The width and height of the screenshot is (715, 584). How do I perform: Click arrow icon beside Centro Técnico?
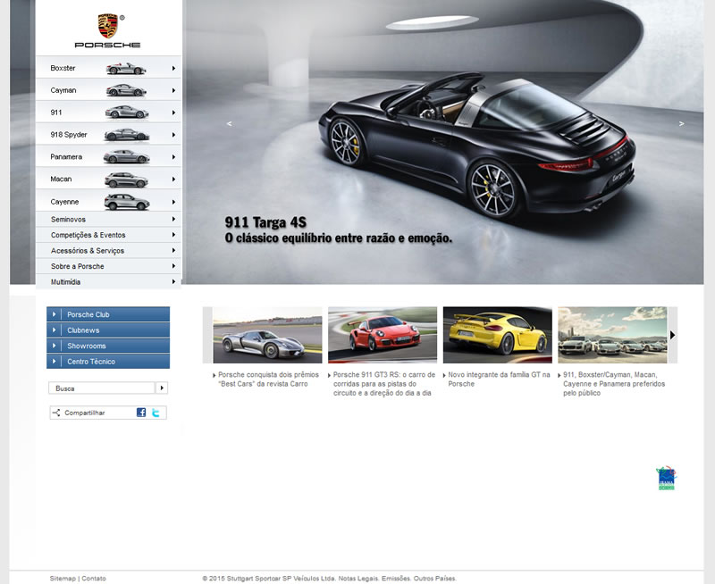point(54,362)
